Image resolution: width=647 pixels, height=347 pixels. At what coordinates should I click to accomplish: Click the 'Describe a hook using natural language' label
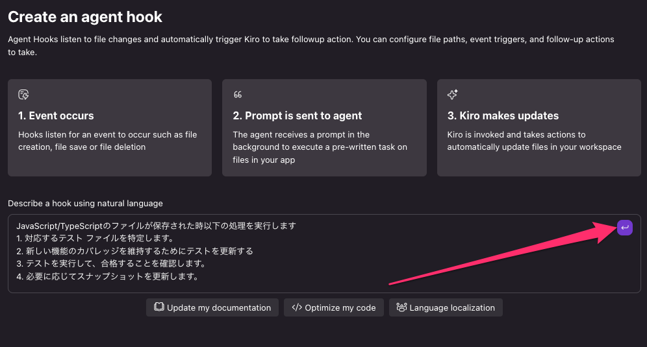click(x=85, y=203)
